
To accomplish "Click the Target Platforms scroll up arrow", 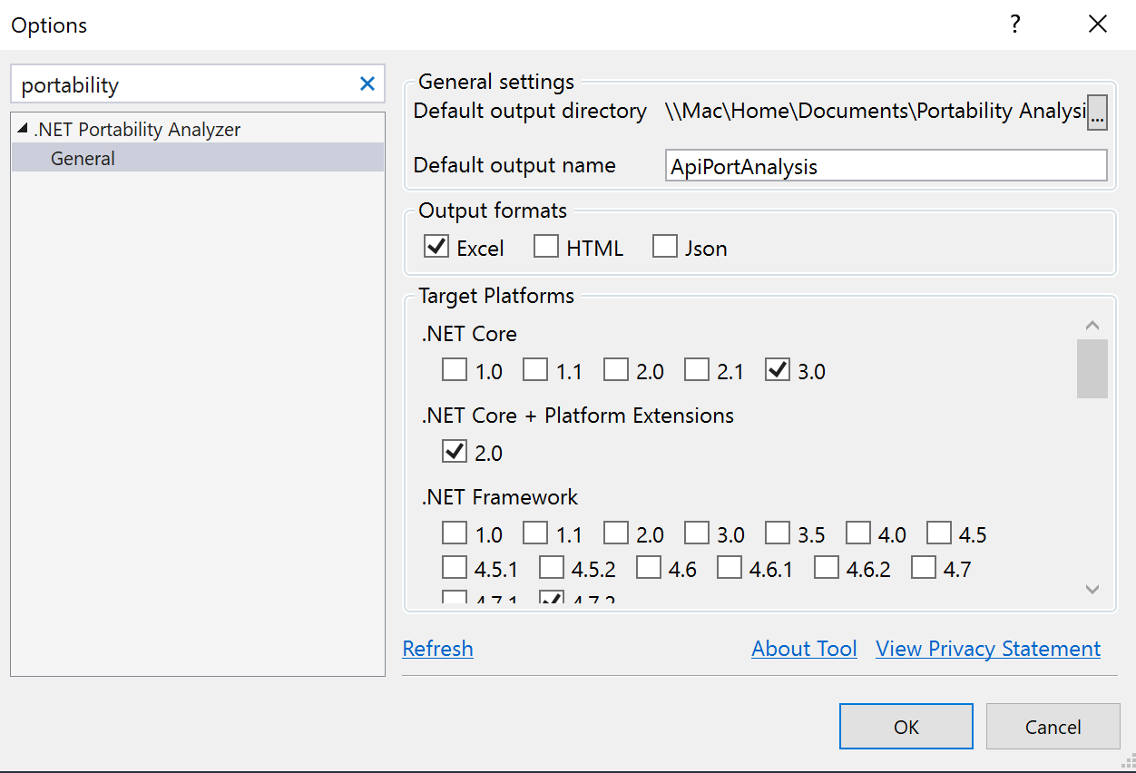I will coord(1092,326).
